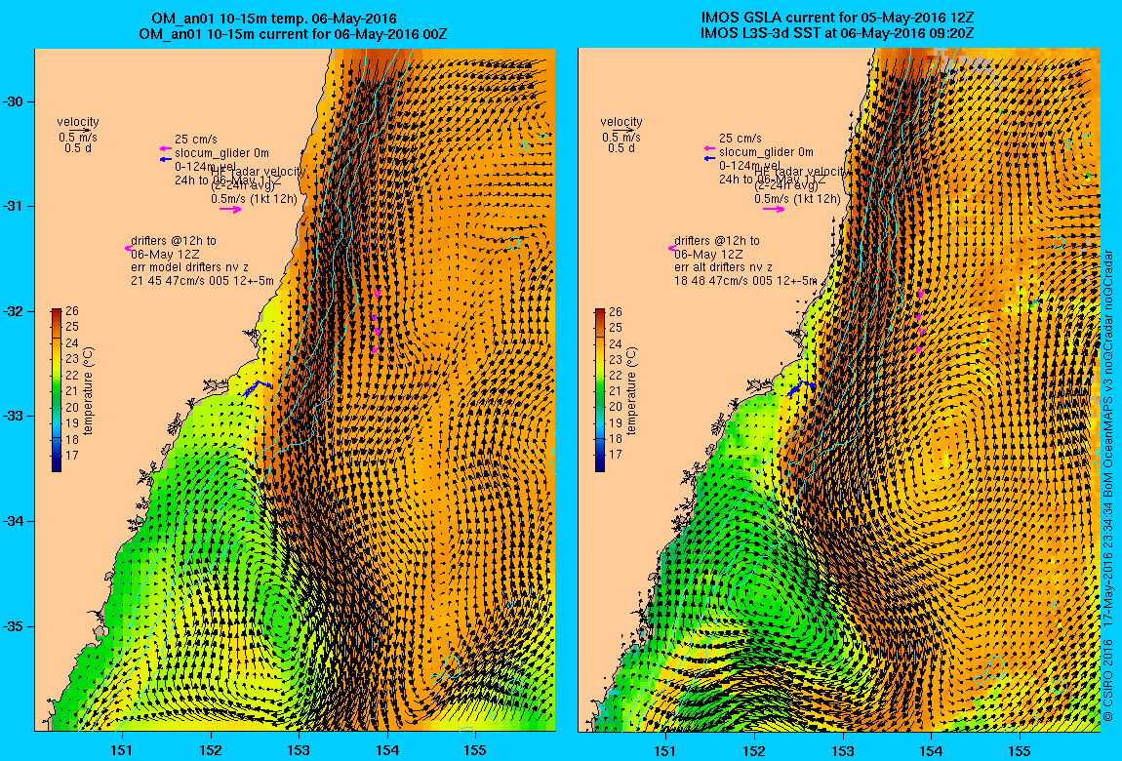The image size is (1122, 761).
Task: Click the magenta drifter markers on IMOS GSLA map
Action: pos(920,320)
